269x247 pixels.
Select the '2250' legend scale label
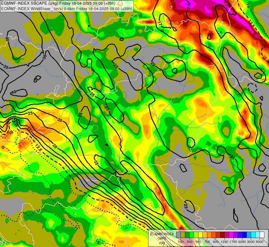tap(242, 242)
